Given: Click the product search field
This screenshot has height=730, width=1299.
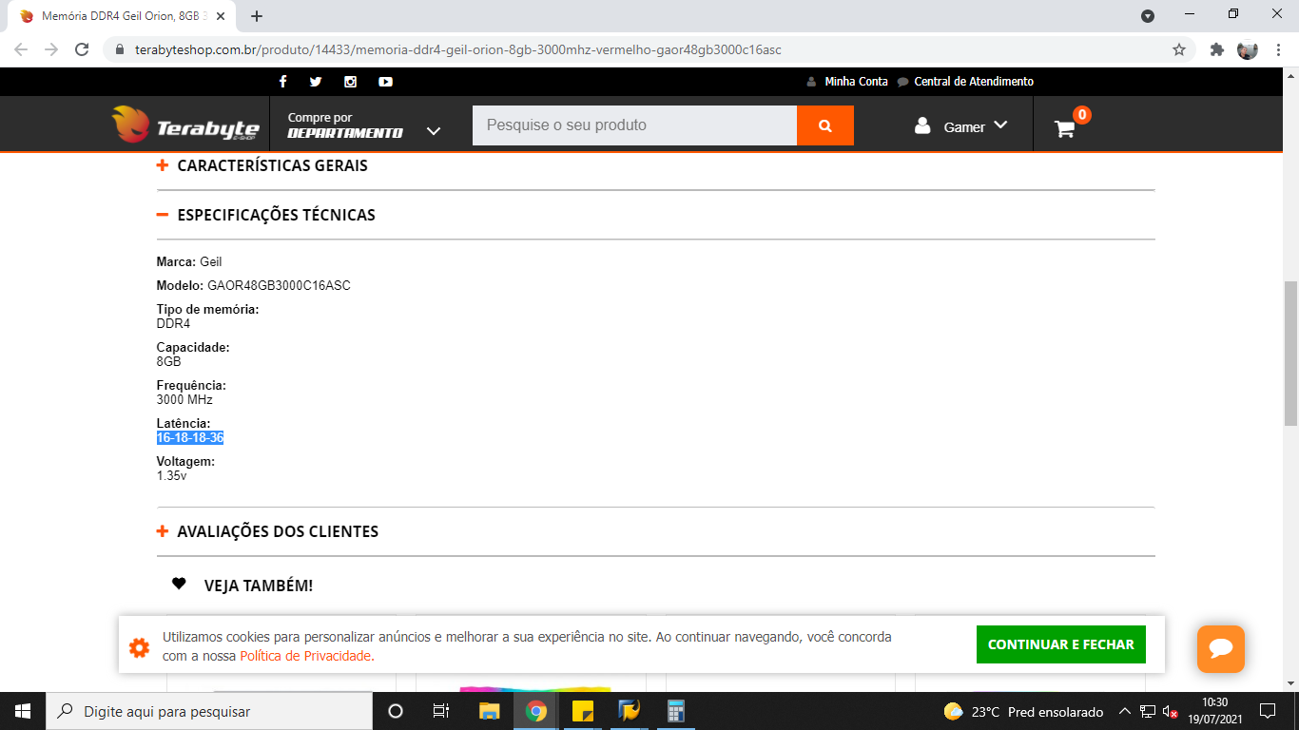Looking at the screenshot, I should (634, 125).
